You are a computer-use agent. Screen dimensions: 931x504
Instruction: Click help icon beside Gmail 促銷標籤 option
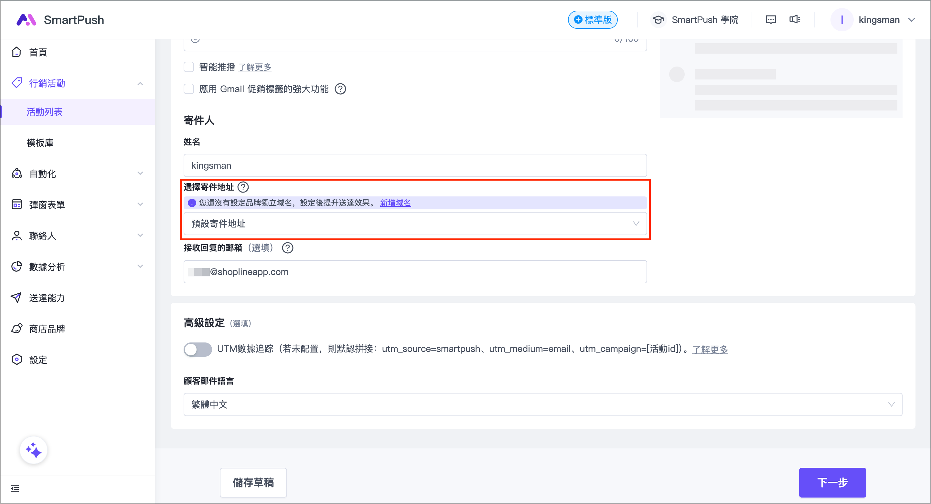click(340, 89)
